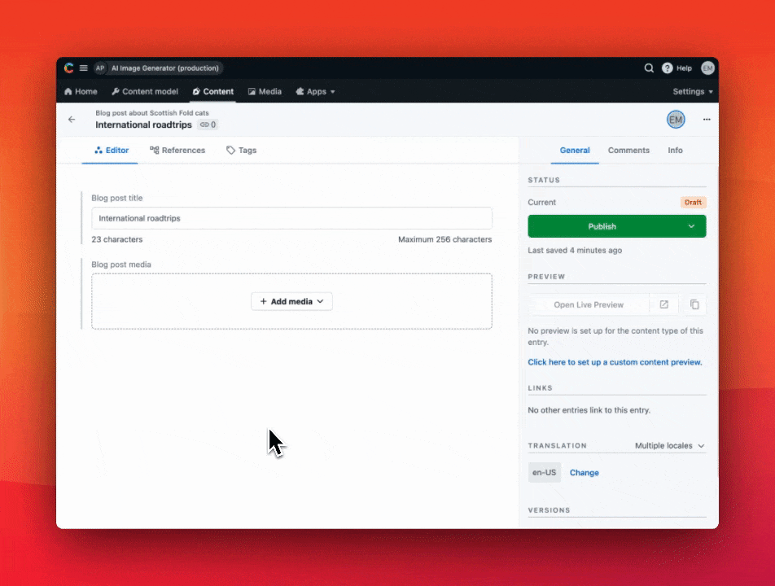
Task: Open the Comments sidebar tab
Action: tap(628, 151)
